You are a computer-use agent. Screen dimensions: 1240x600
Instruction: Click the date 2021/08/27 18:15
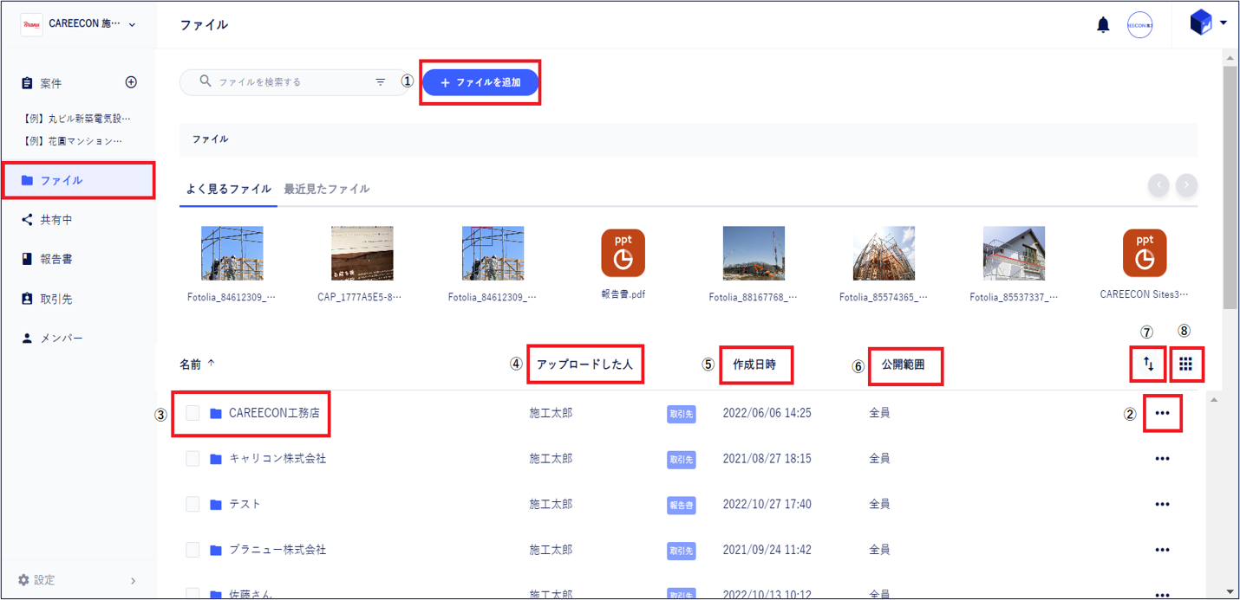[767, 459]
